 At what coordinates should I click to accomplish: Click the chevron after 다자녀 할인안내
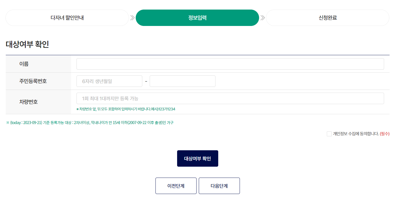tap(132, 17)
